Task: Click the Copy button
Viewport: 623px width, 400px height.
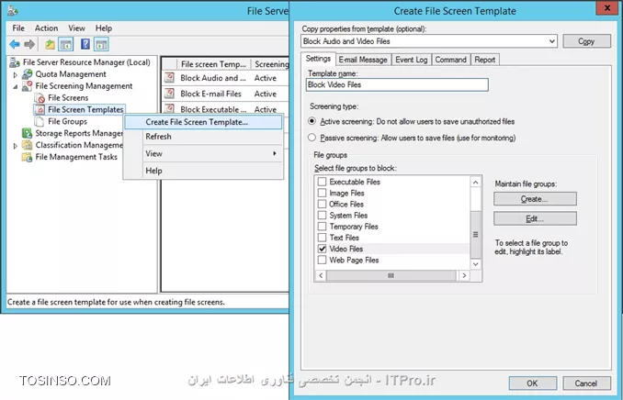Action: [x=586, y=41]
